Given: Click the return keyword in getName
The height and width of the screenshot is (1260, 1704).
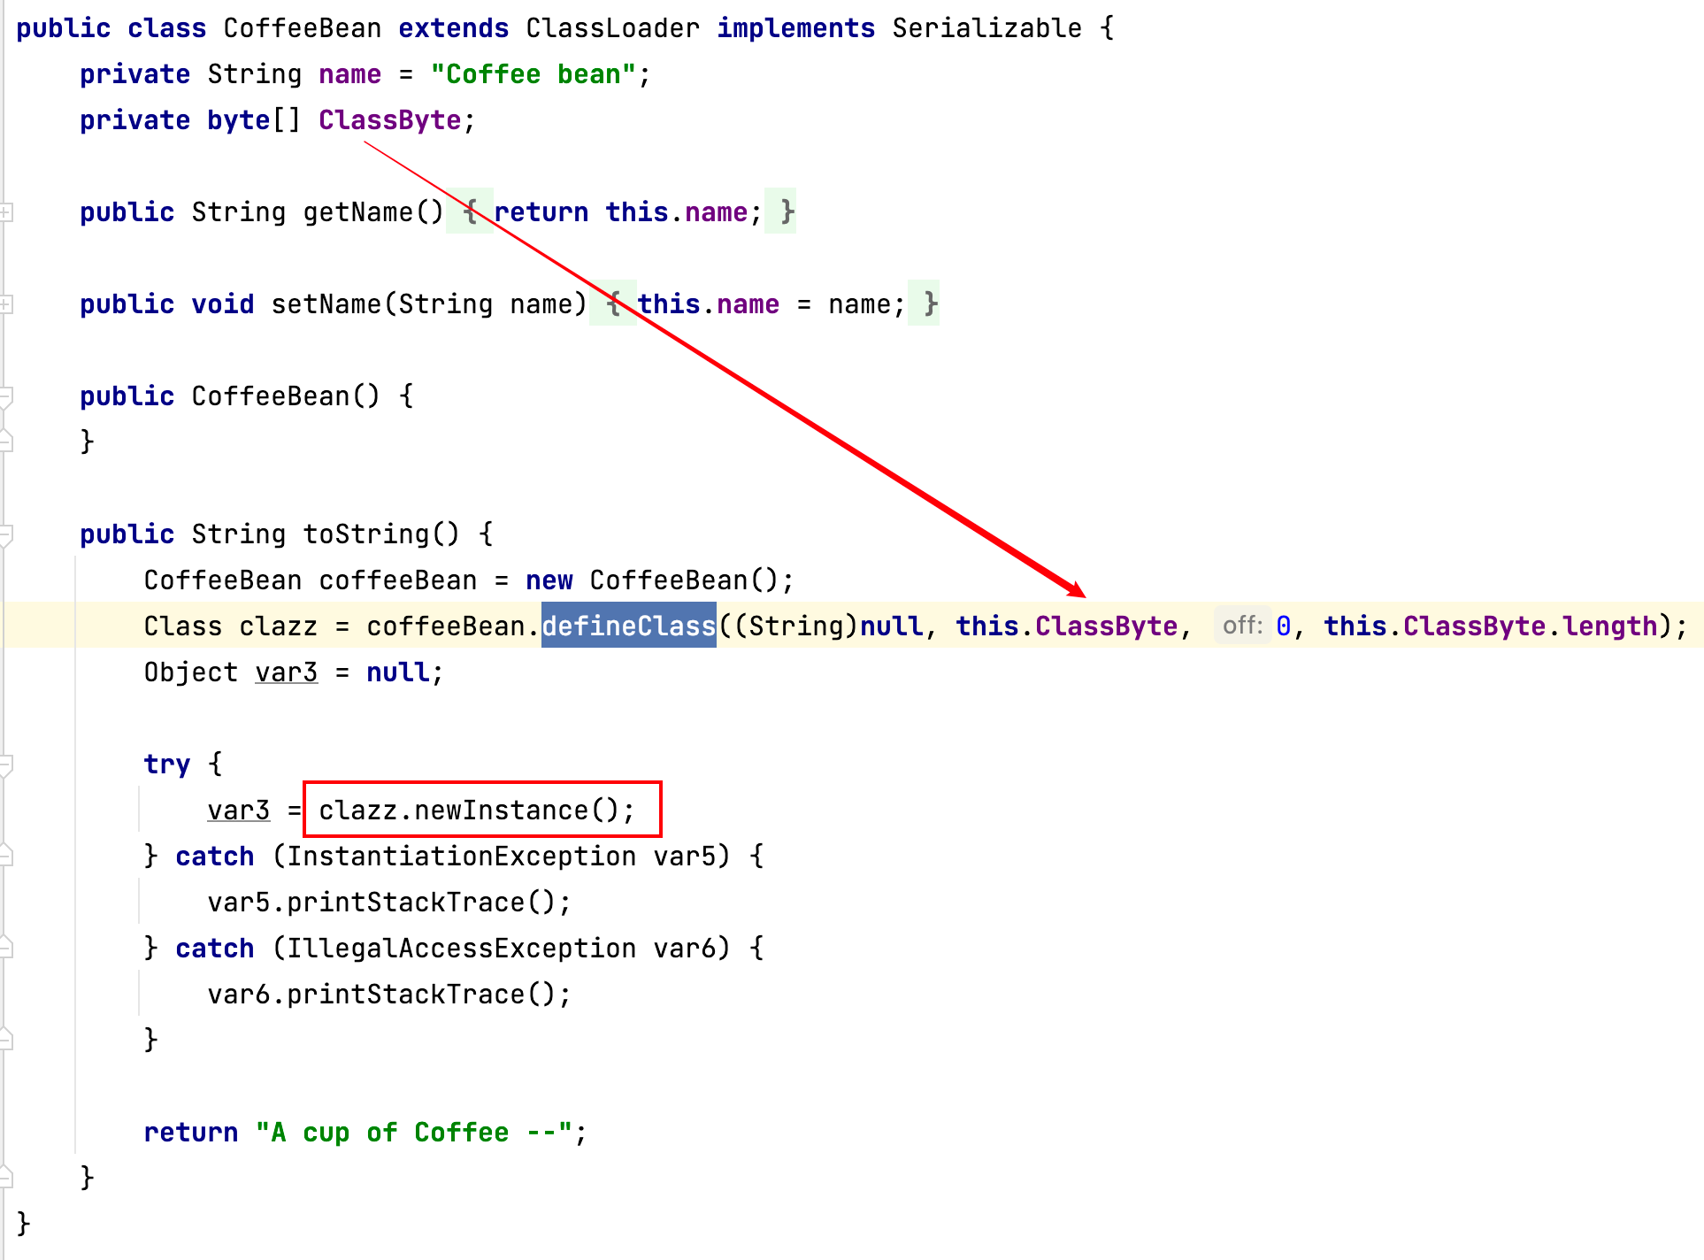Looking at the screenshot, I should click(541, 212).
